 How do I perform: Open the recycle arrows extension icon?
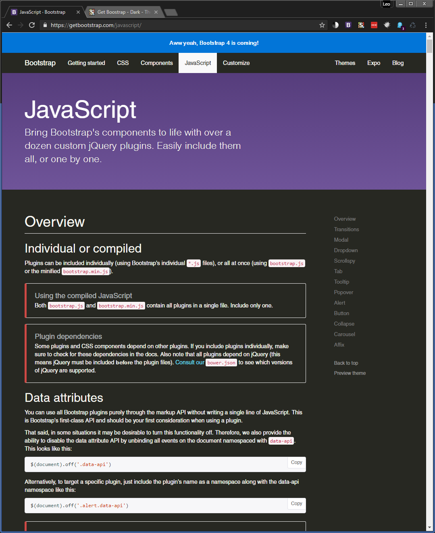(413, 25)
